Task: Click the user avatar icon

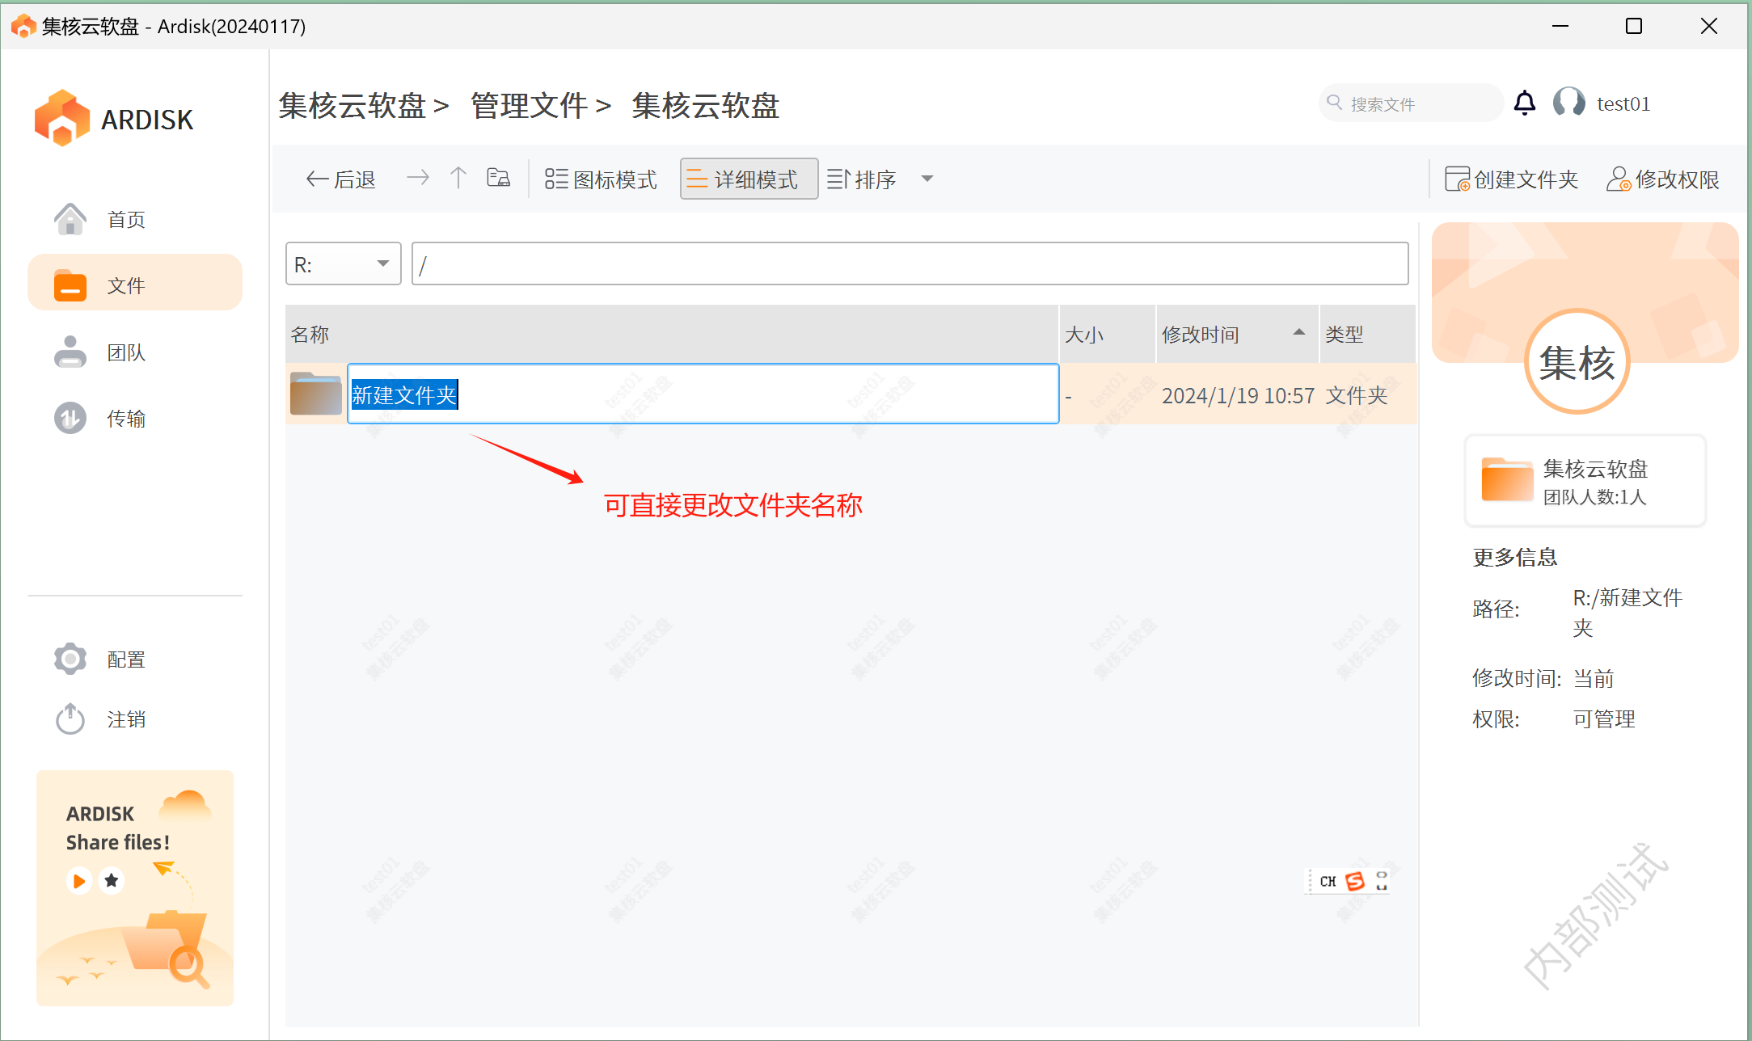Action: click(x=1568, y=103)
